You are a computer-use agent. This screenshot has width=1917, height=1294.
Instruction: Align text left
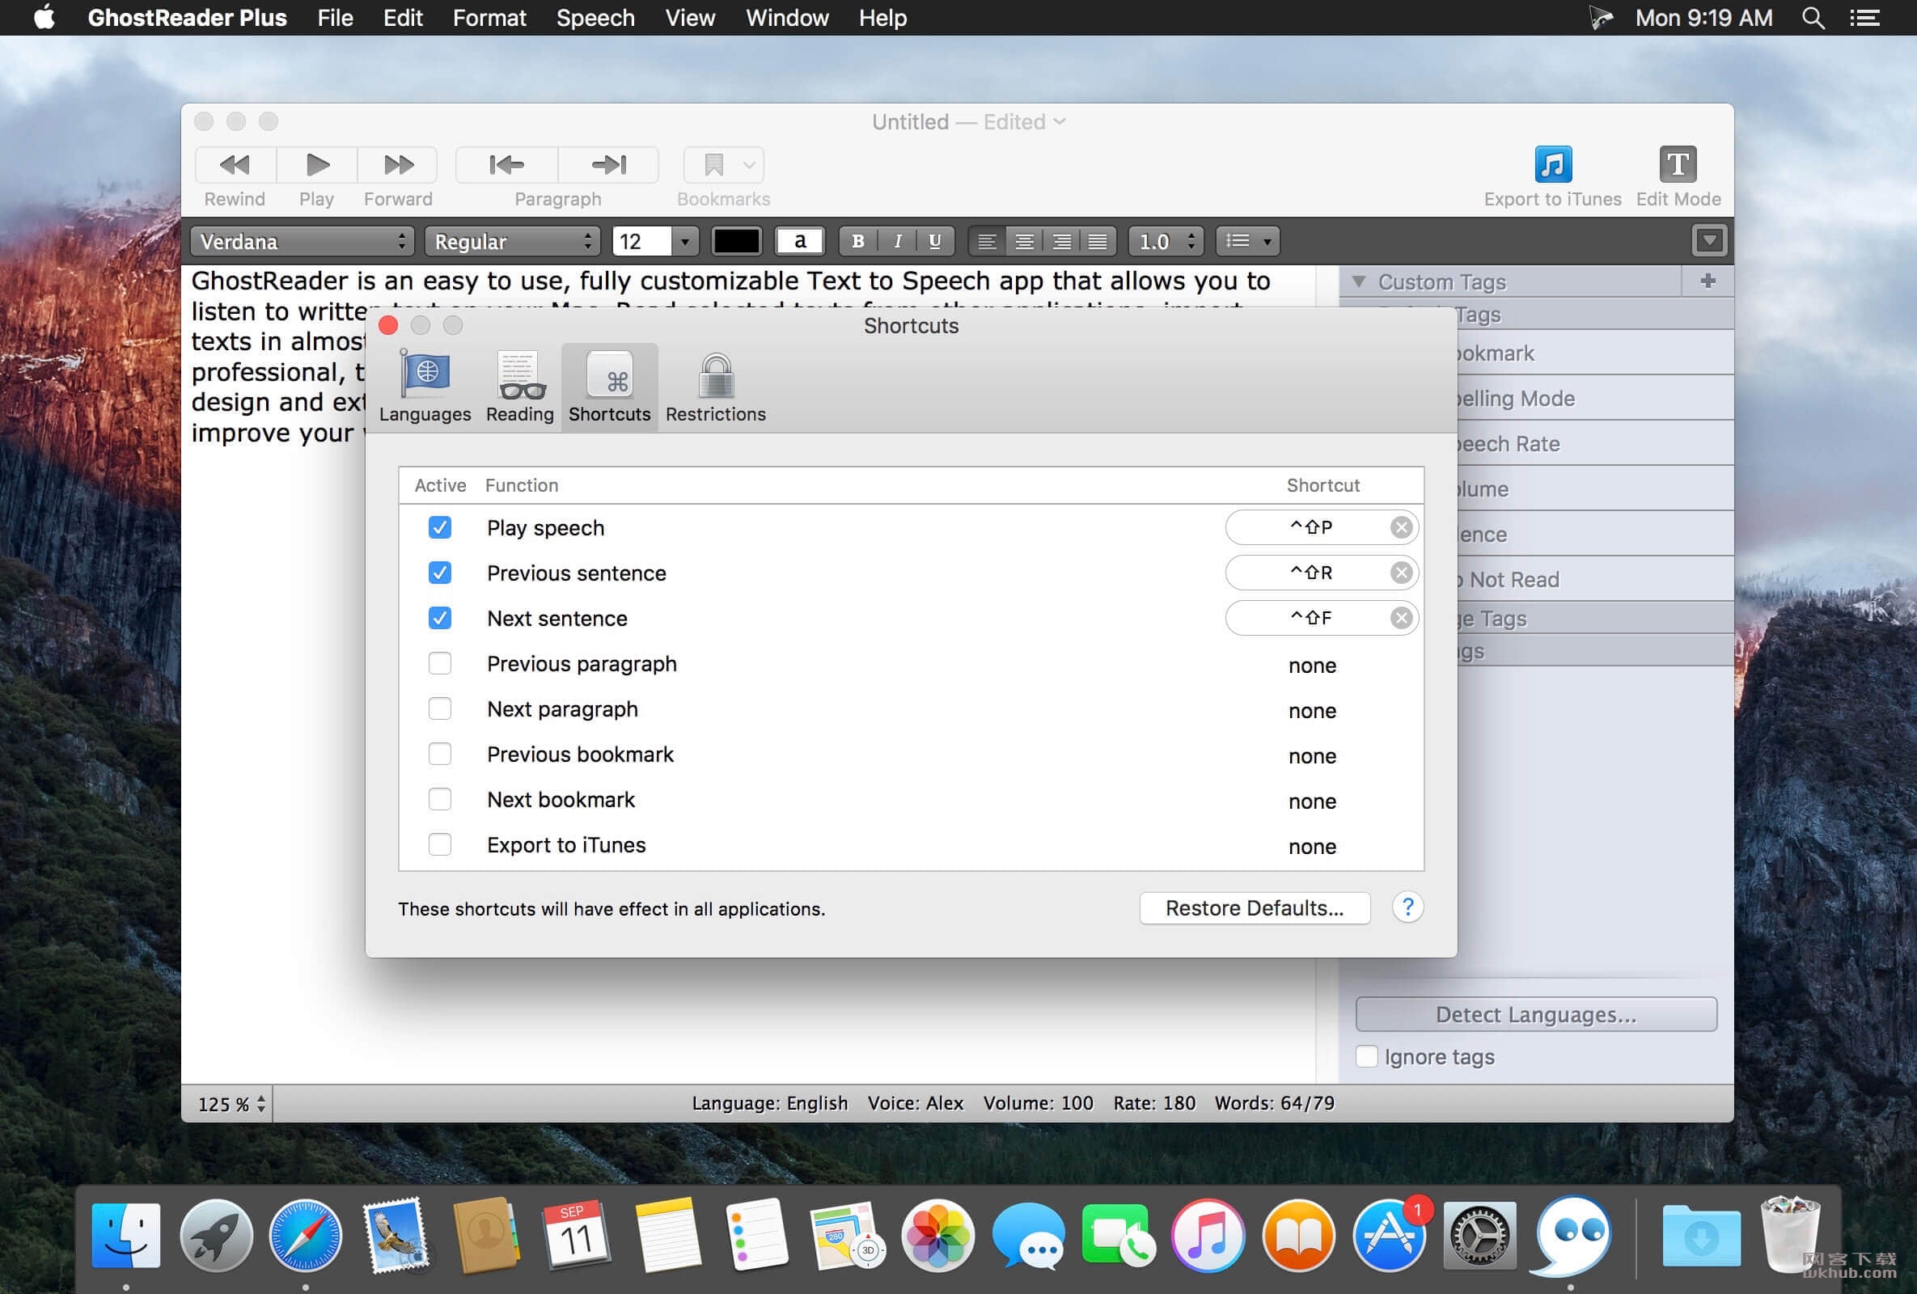pos(987,241)
